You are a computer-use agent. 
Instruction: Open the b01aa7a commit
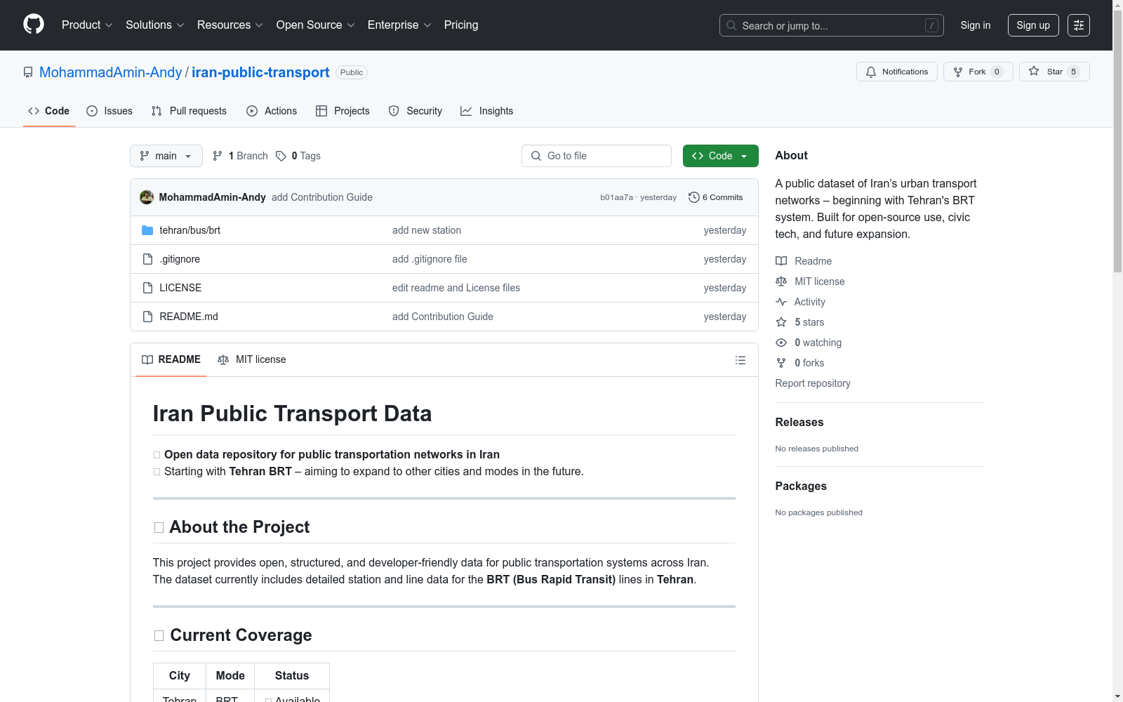616,197
